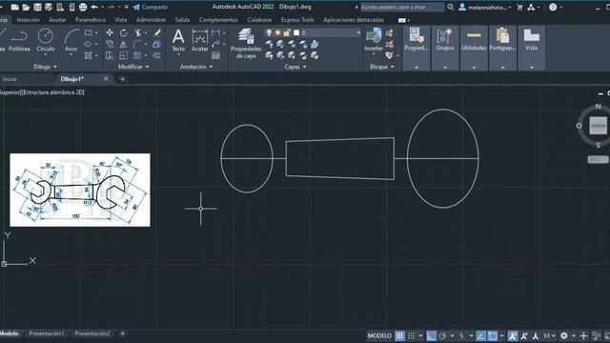Expand the Dibujo panel
610x343 pixels.
point(45,67)
